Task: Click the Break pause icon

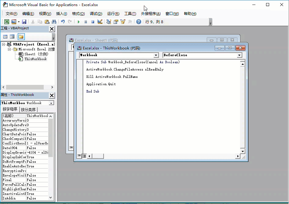Action: point(86,22)
